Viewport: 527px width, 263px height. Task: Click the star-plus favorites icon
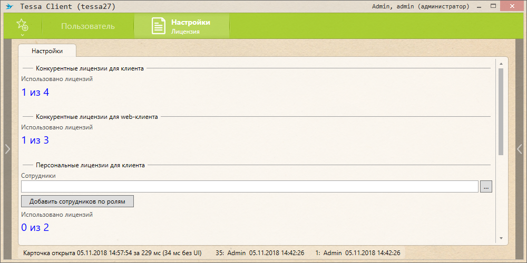click(22, 25)
